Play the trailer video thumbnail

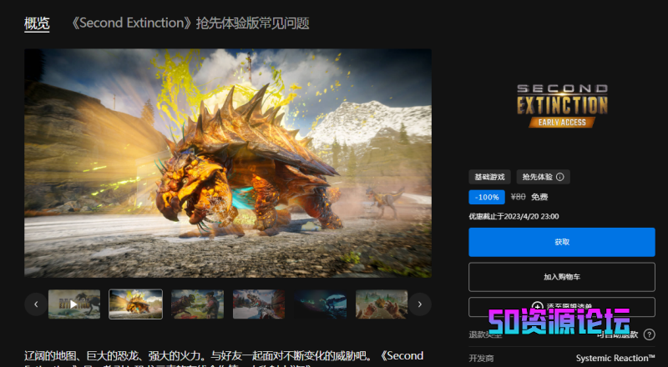(x=74, y=304)
